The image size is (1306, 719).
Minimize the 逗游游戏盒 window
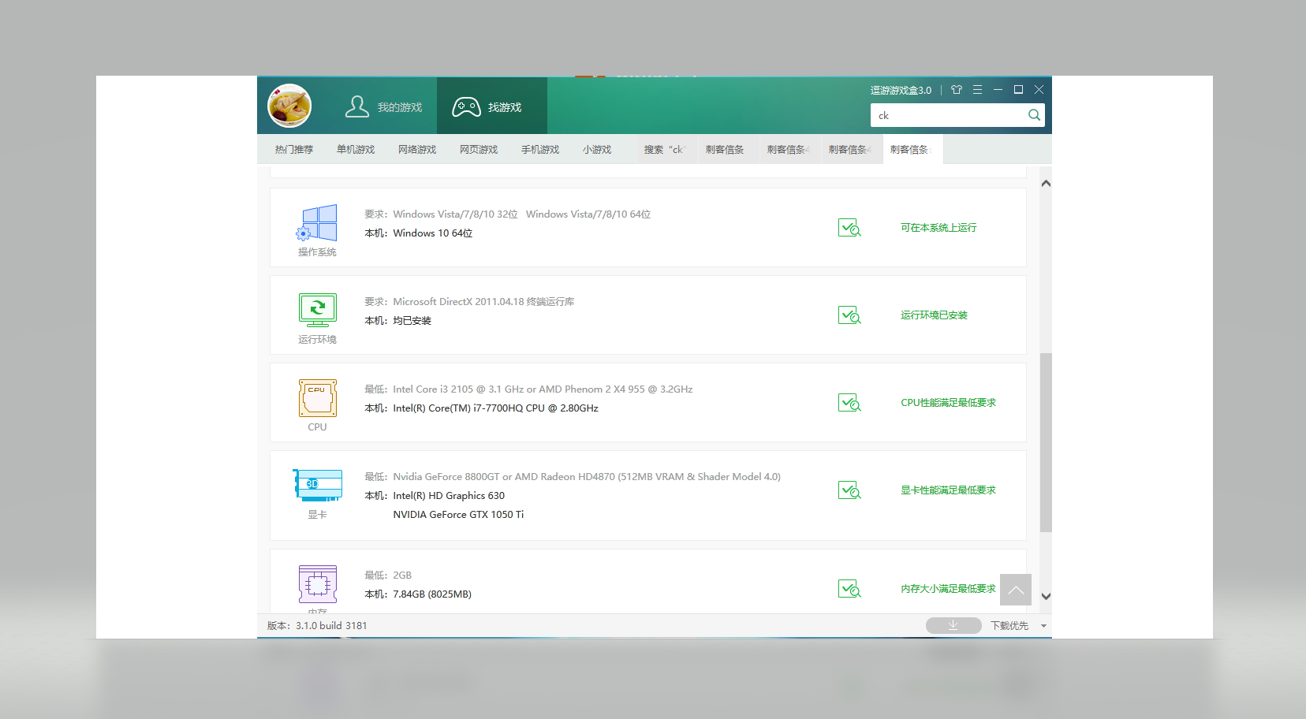[998, 90]
